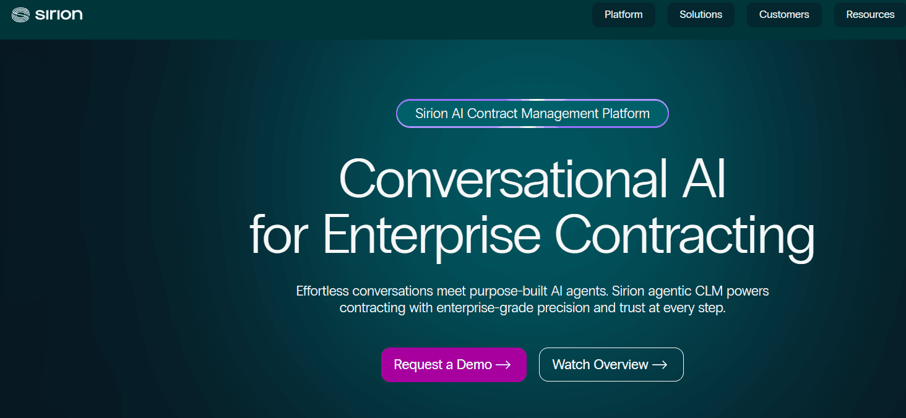This screenshot has width=906, height=418.
Task: Open the Platform menu
Action: pos(624,15)
